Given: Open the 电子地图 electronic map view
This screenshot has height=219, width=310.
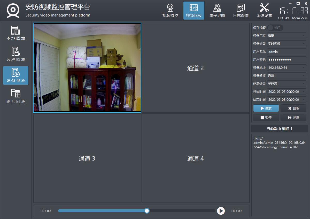Looking at the screenshot, I should click(217, 11).
